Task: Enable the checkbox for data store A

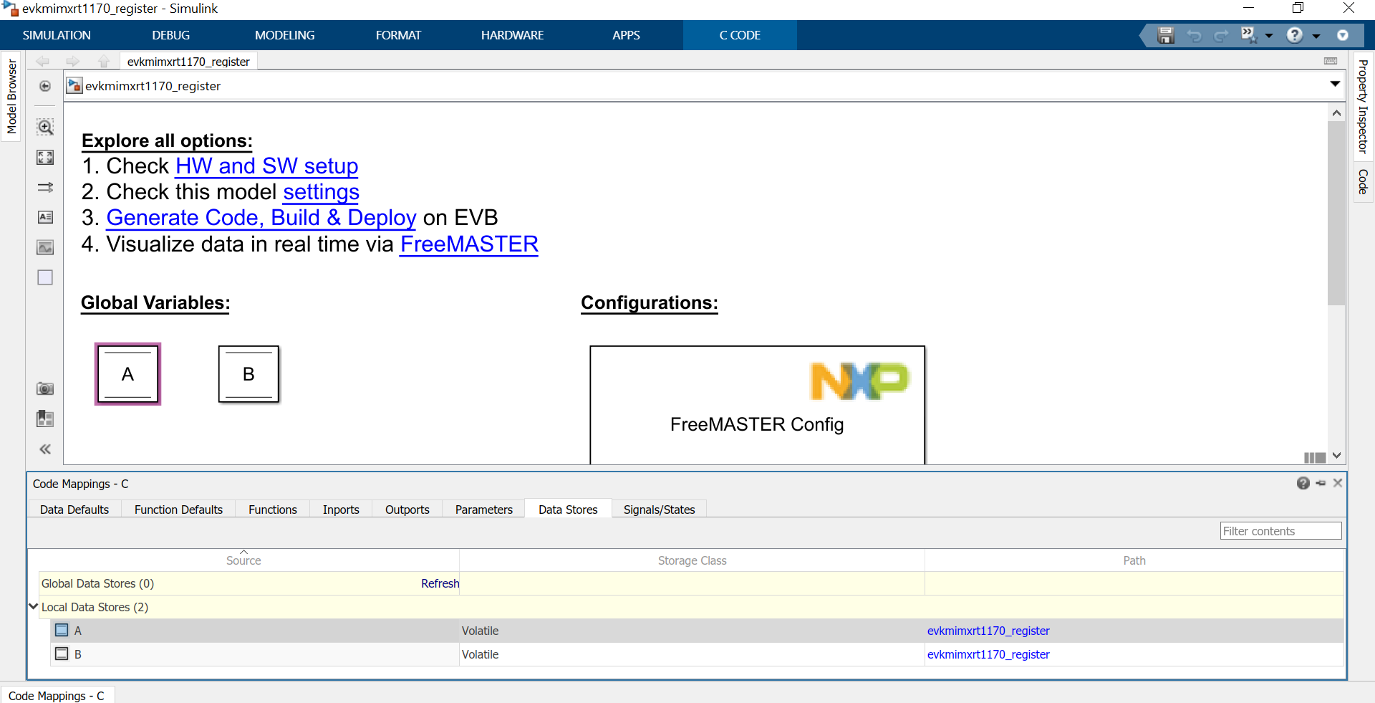Action: pos(61,631)
